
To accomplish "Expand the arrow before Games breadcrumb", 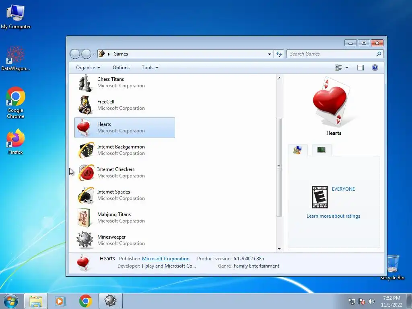I will pyautogui.click(x=109, y=54).
